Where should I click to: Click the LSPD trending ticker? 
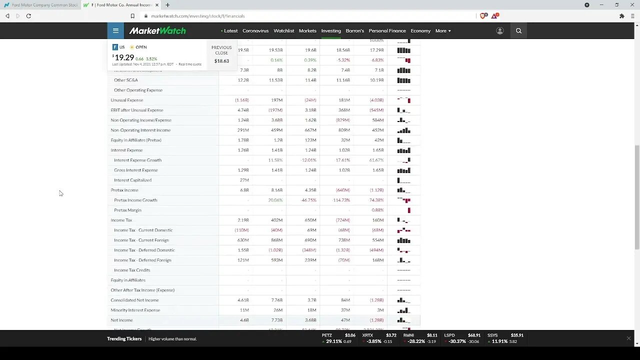[x=461, y=338]
